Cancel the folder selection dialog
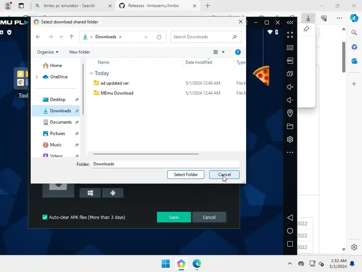This screenshot has width=362, height=272. [224, 175]
